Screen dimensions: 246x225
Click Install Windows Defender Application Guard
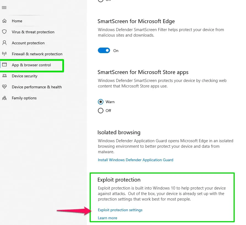pos(136,160)
